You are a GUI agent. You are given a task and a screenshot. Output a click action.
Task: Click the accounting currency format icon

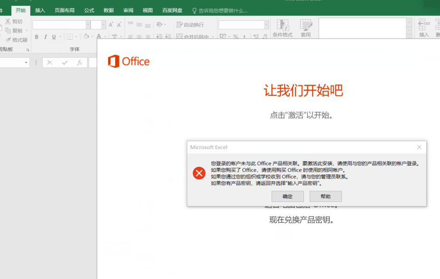click(x=223, y=36)
